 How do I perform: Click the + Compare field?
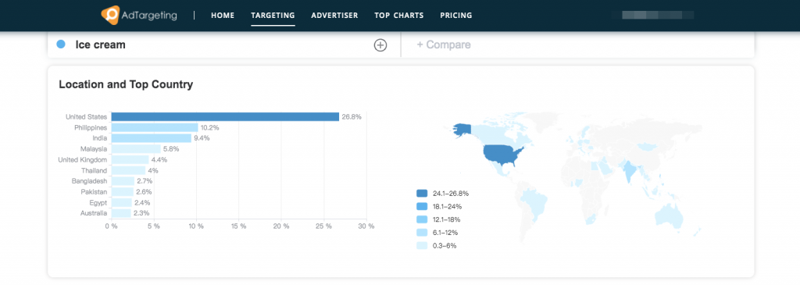pos(577,45)
